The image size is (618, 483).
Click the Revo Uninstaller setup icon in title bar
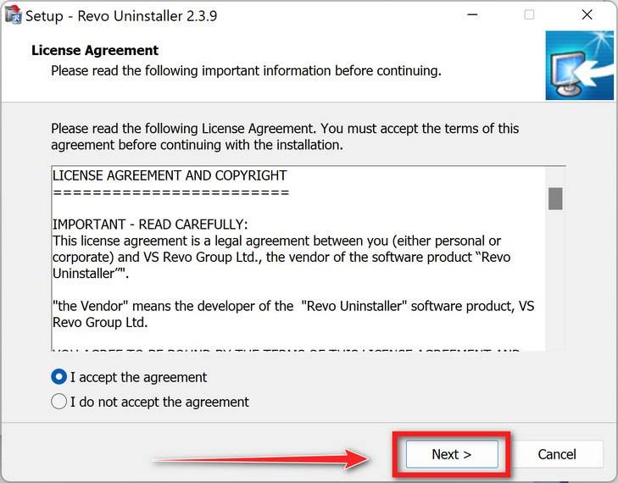coord(13,15)
